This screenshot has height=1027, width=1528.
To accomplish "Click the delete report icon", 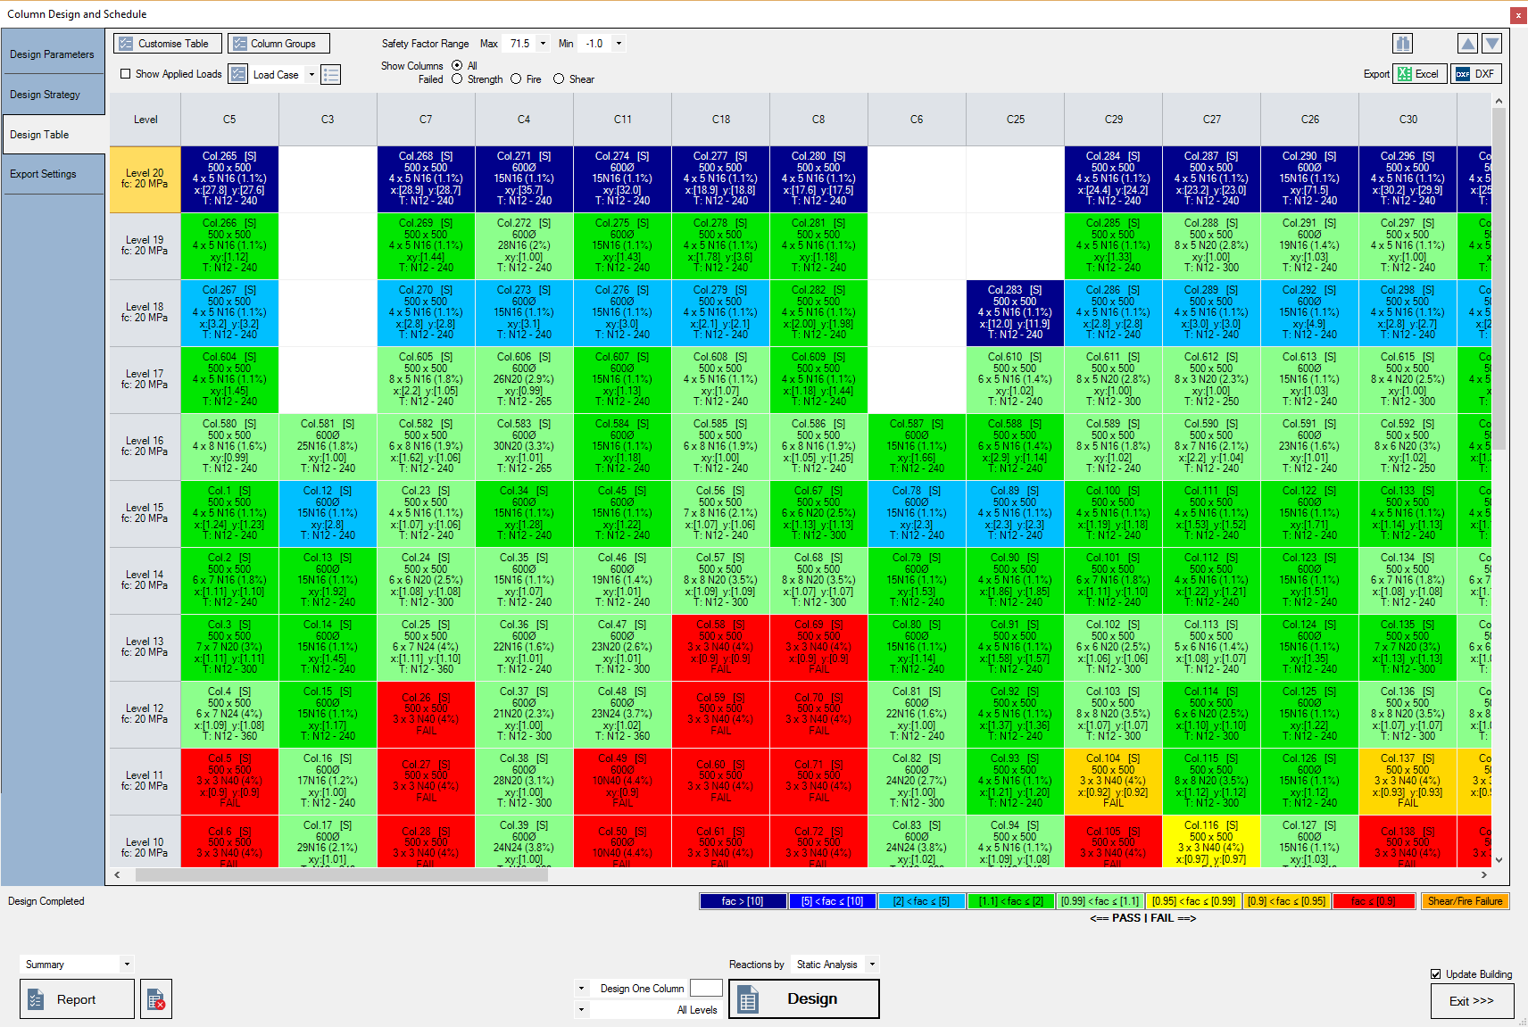I will [156, 998].
